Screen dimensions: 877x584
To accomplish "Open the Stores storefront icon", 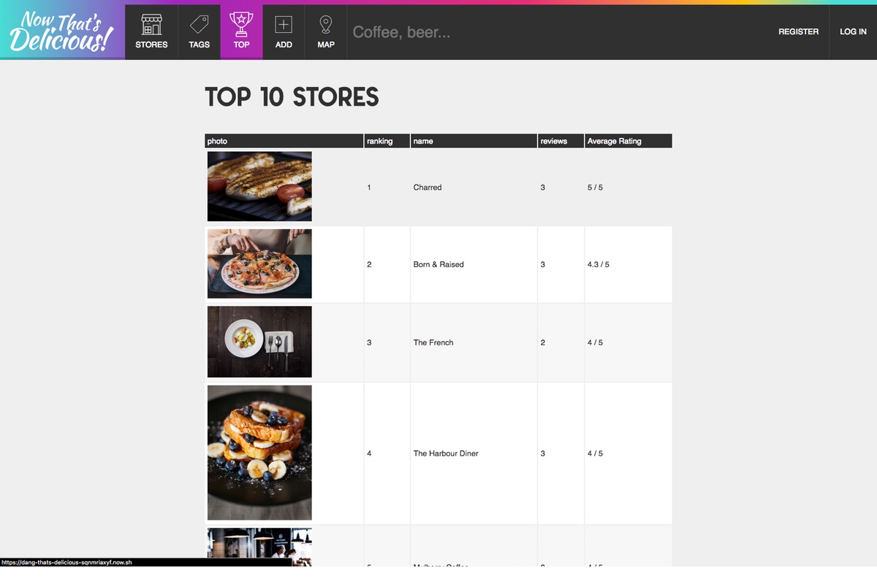I will [x=151, y=25].
